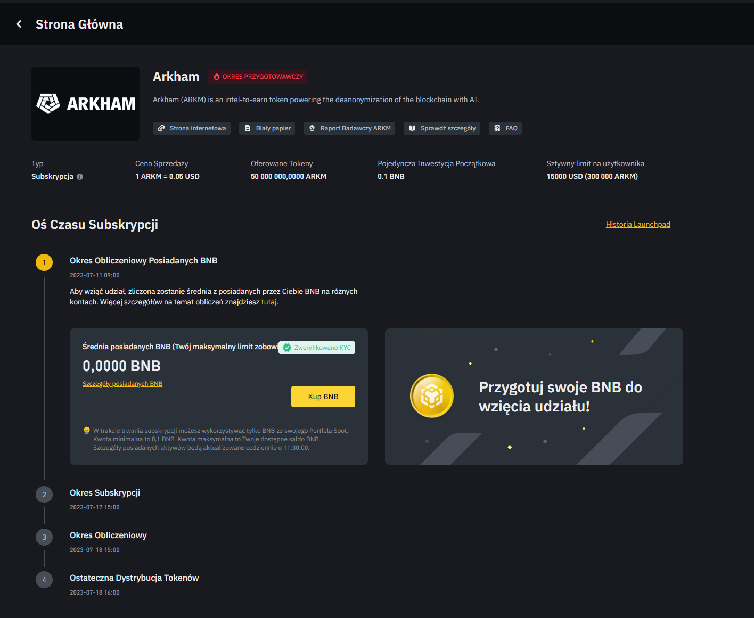
Task: Click the golden BNB coin icon
Action: (x=432, y=396)
